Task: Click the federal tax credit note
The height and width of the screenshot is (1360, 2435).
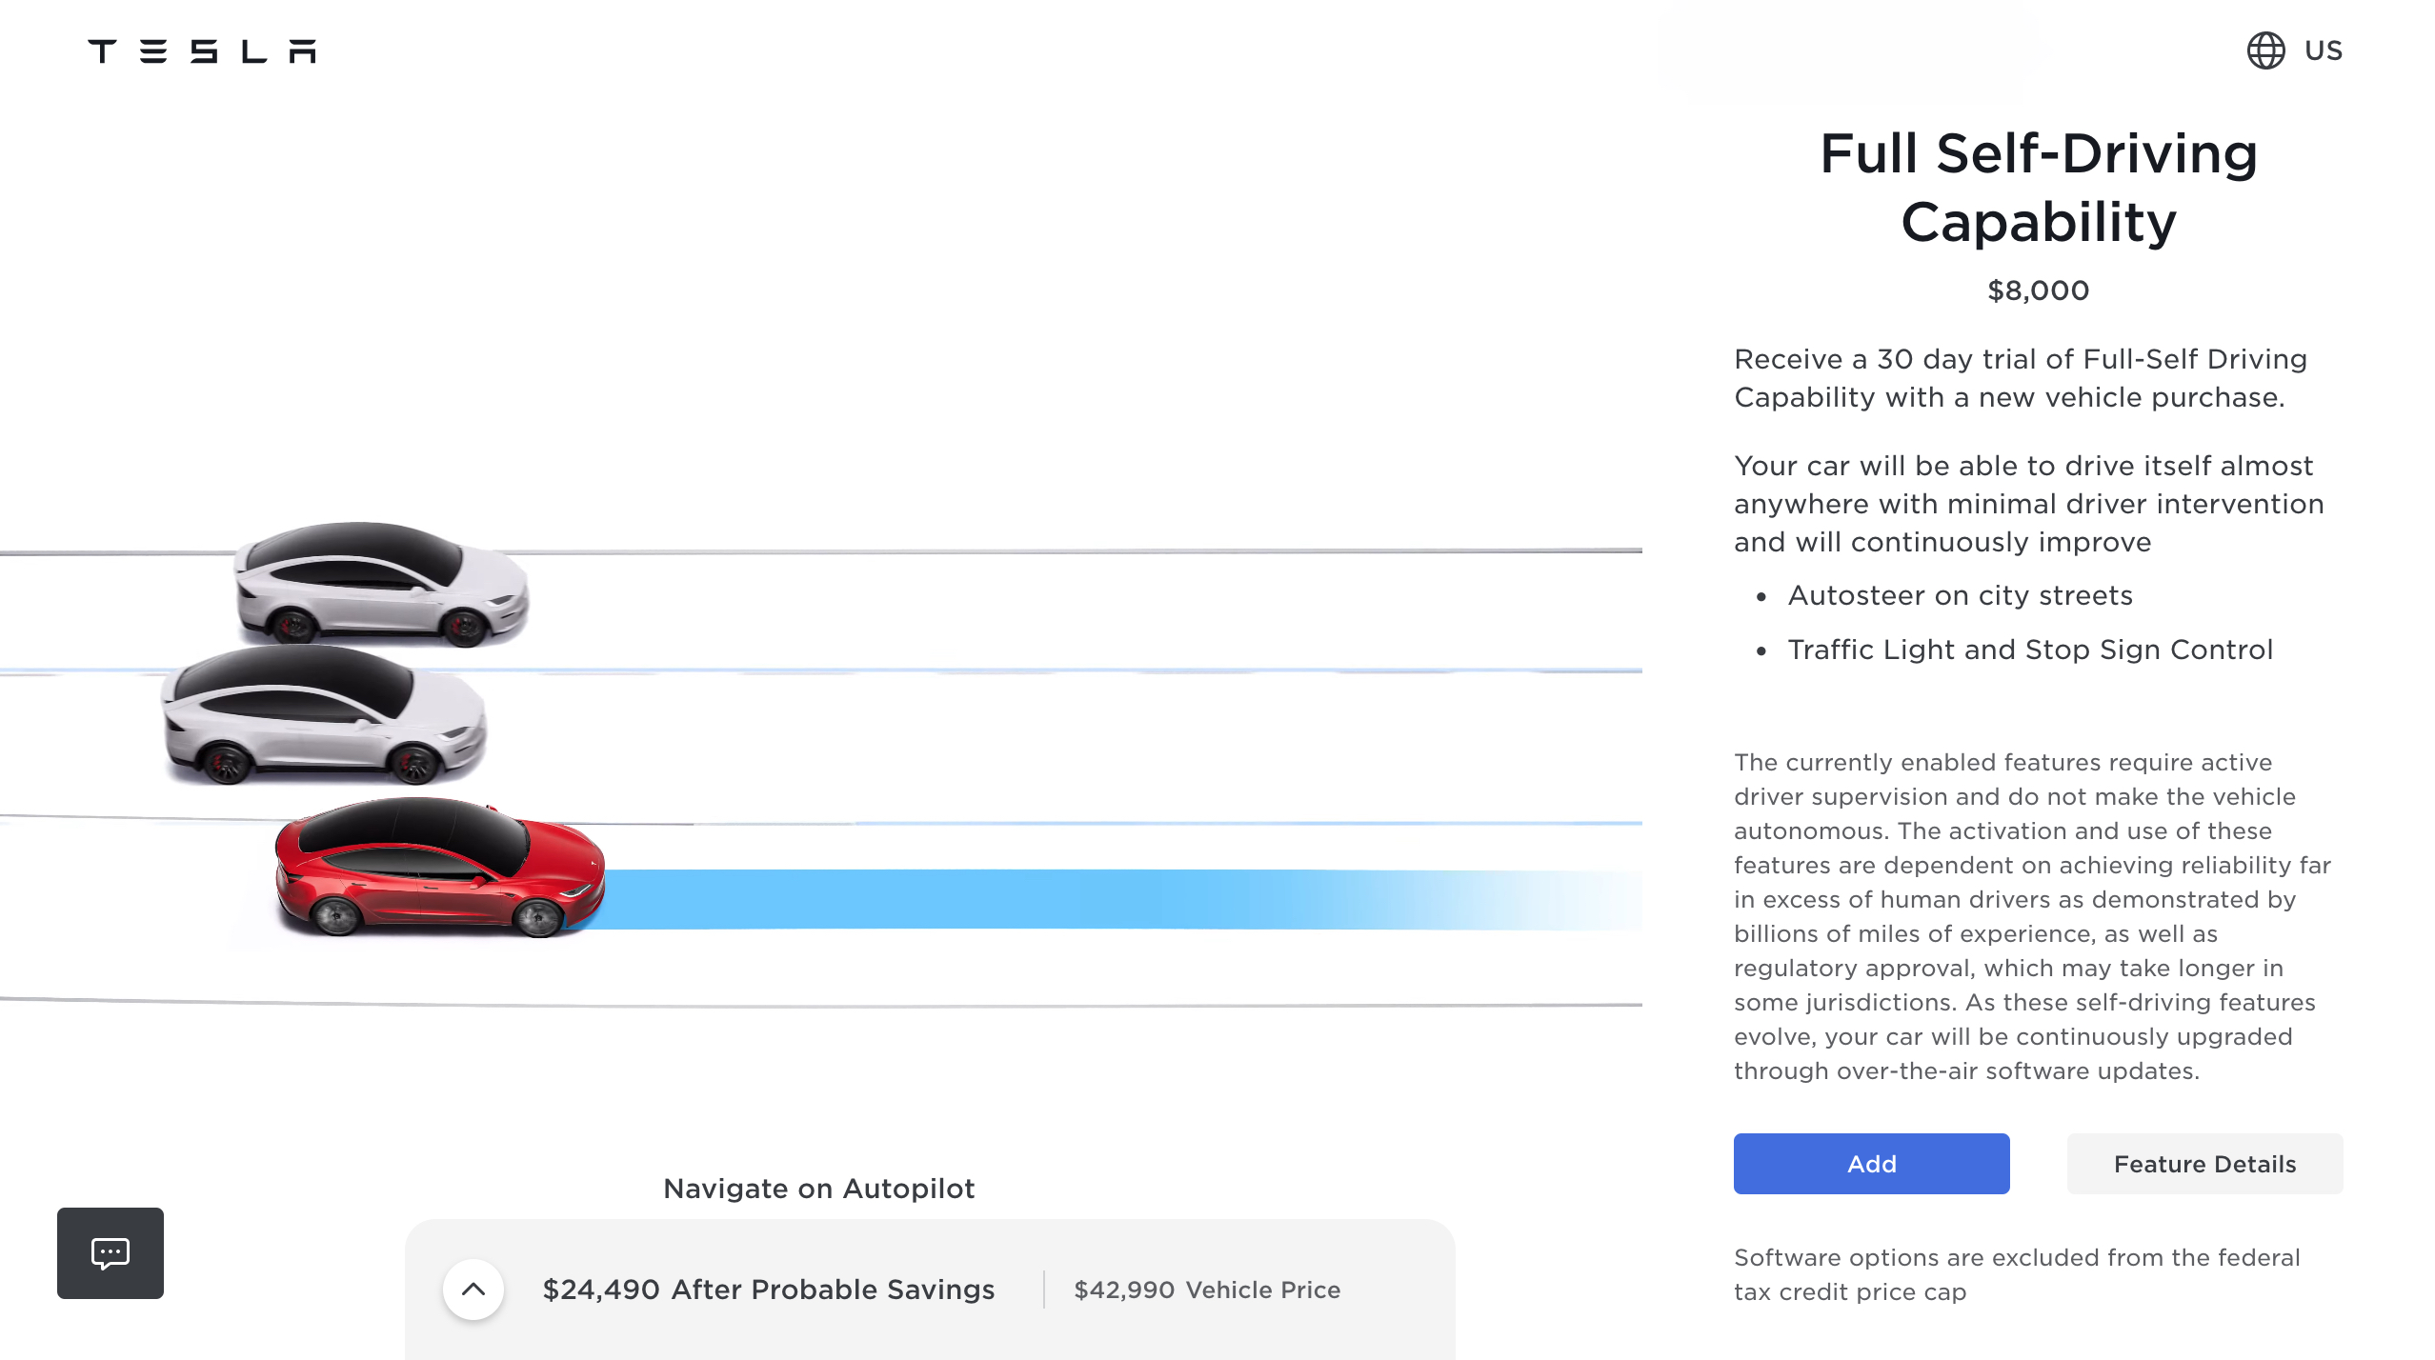Action: 2017,1274
